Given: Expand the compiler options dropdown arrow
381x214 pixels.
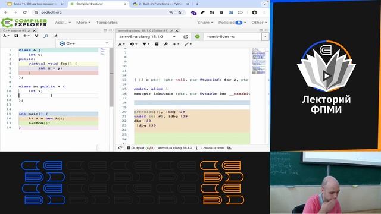Looking at the screenshot, I should [266, 37].
